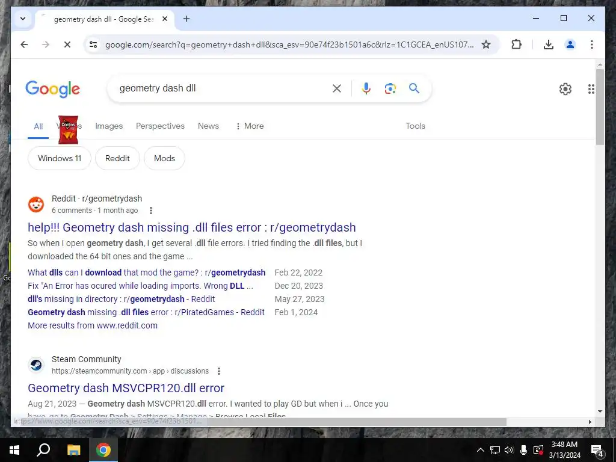Screen dimensions: 616x462
Task: Clear the search query with X icon
Action: click(x=337, y=88)
